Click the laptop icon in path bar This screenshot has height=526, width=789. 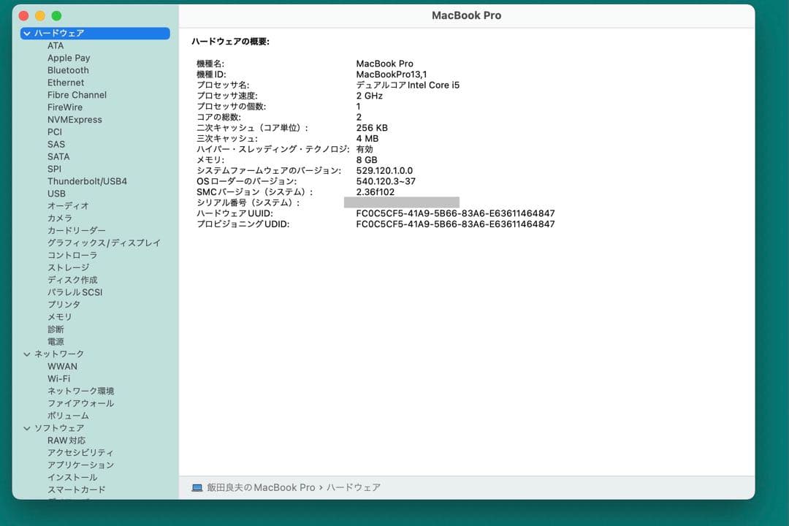197,488
